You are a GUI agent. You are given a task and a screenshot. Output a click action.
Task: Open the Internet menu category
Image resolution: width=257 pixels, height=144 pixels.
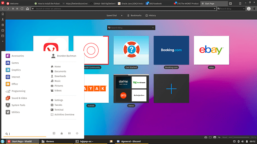[13, 77]
